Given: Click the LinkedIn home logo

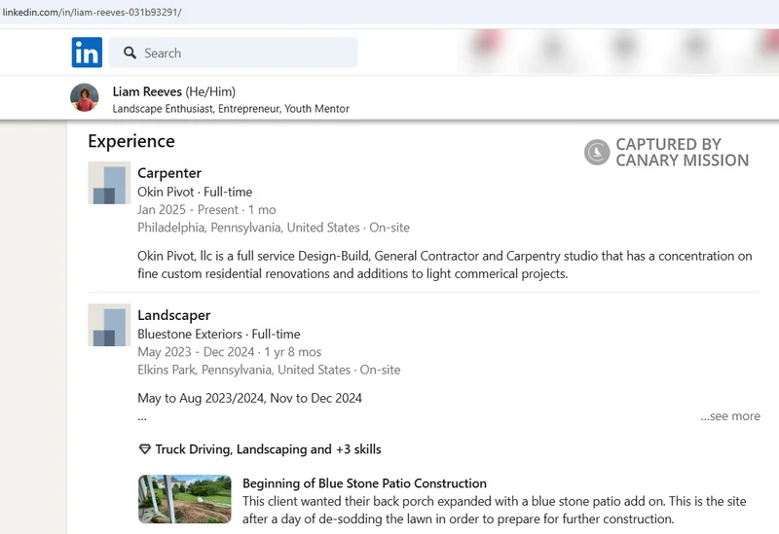Looking at the screenshot, I should pos(87,53).
